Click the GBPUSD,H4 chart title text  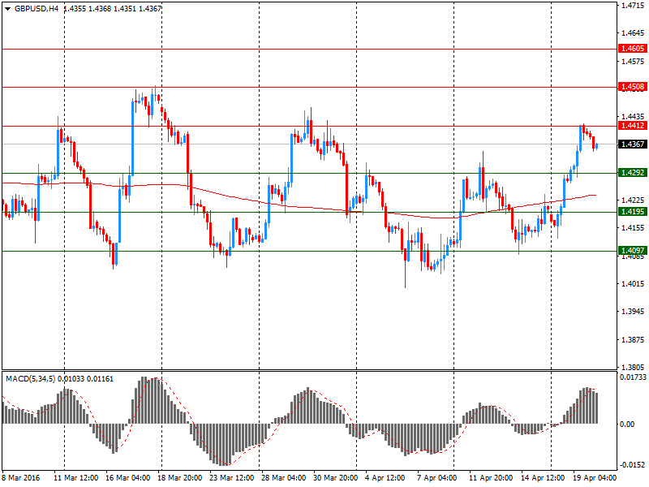point(37,9)
